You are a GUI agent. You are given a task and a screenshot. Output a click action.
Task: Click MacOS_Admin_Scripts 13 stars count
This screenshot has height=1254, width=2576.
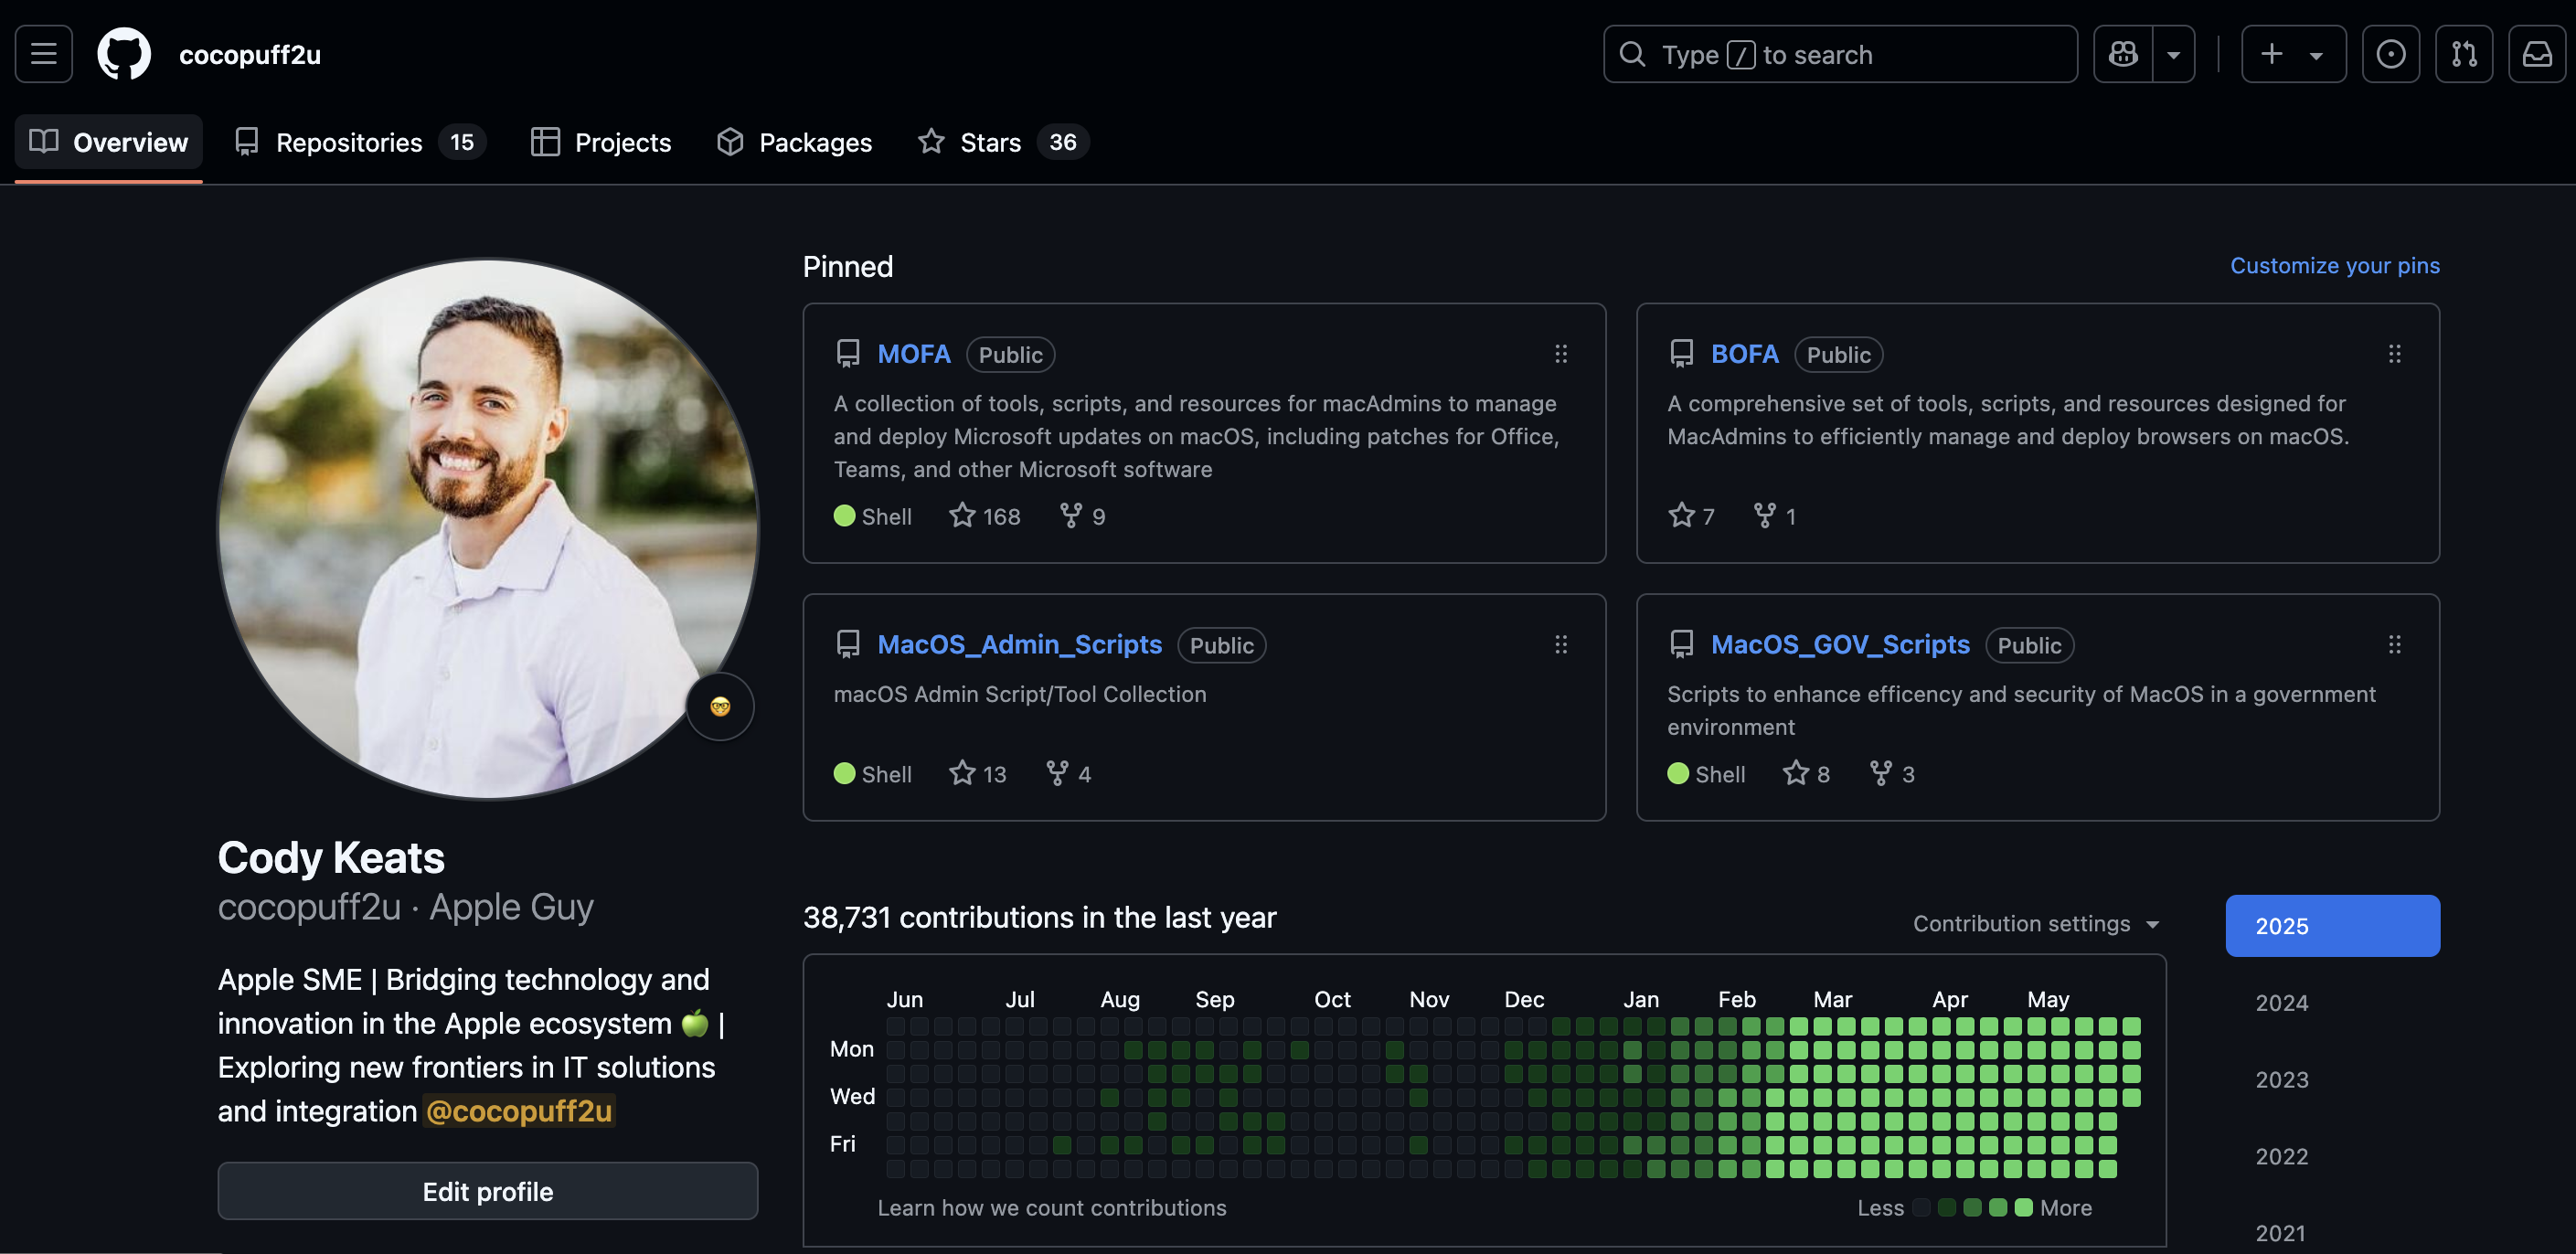978,774
